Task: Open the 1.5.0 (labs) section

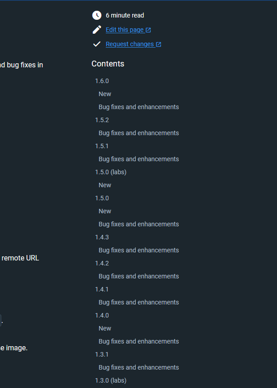Action: pyautogui.click(x=111, y=172)
